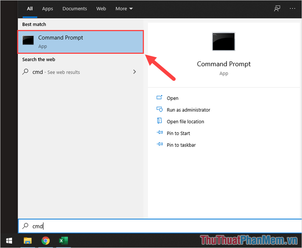Select the Command Prompt best match result

[x=81, y=41]
